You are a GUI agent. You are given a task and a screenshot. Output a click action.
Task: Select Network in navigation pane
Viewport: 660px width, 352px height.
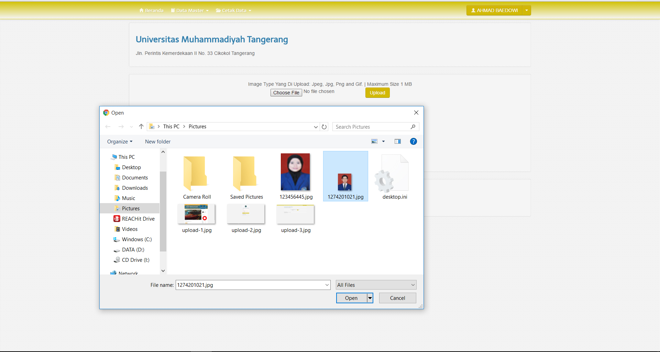click(x=124, y=272)
